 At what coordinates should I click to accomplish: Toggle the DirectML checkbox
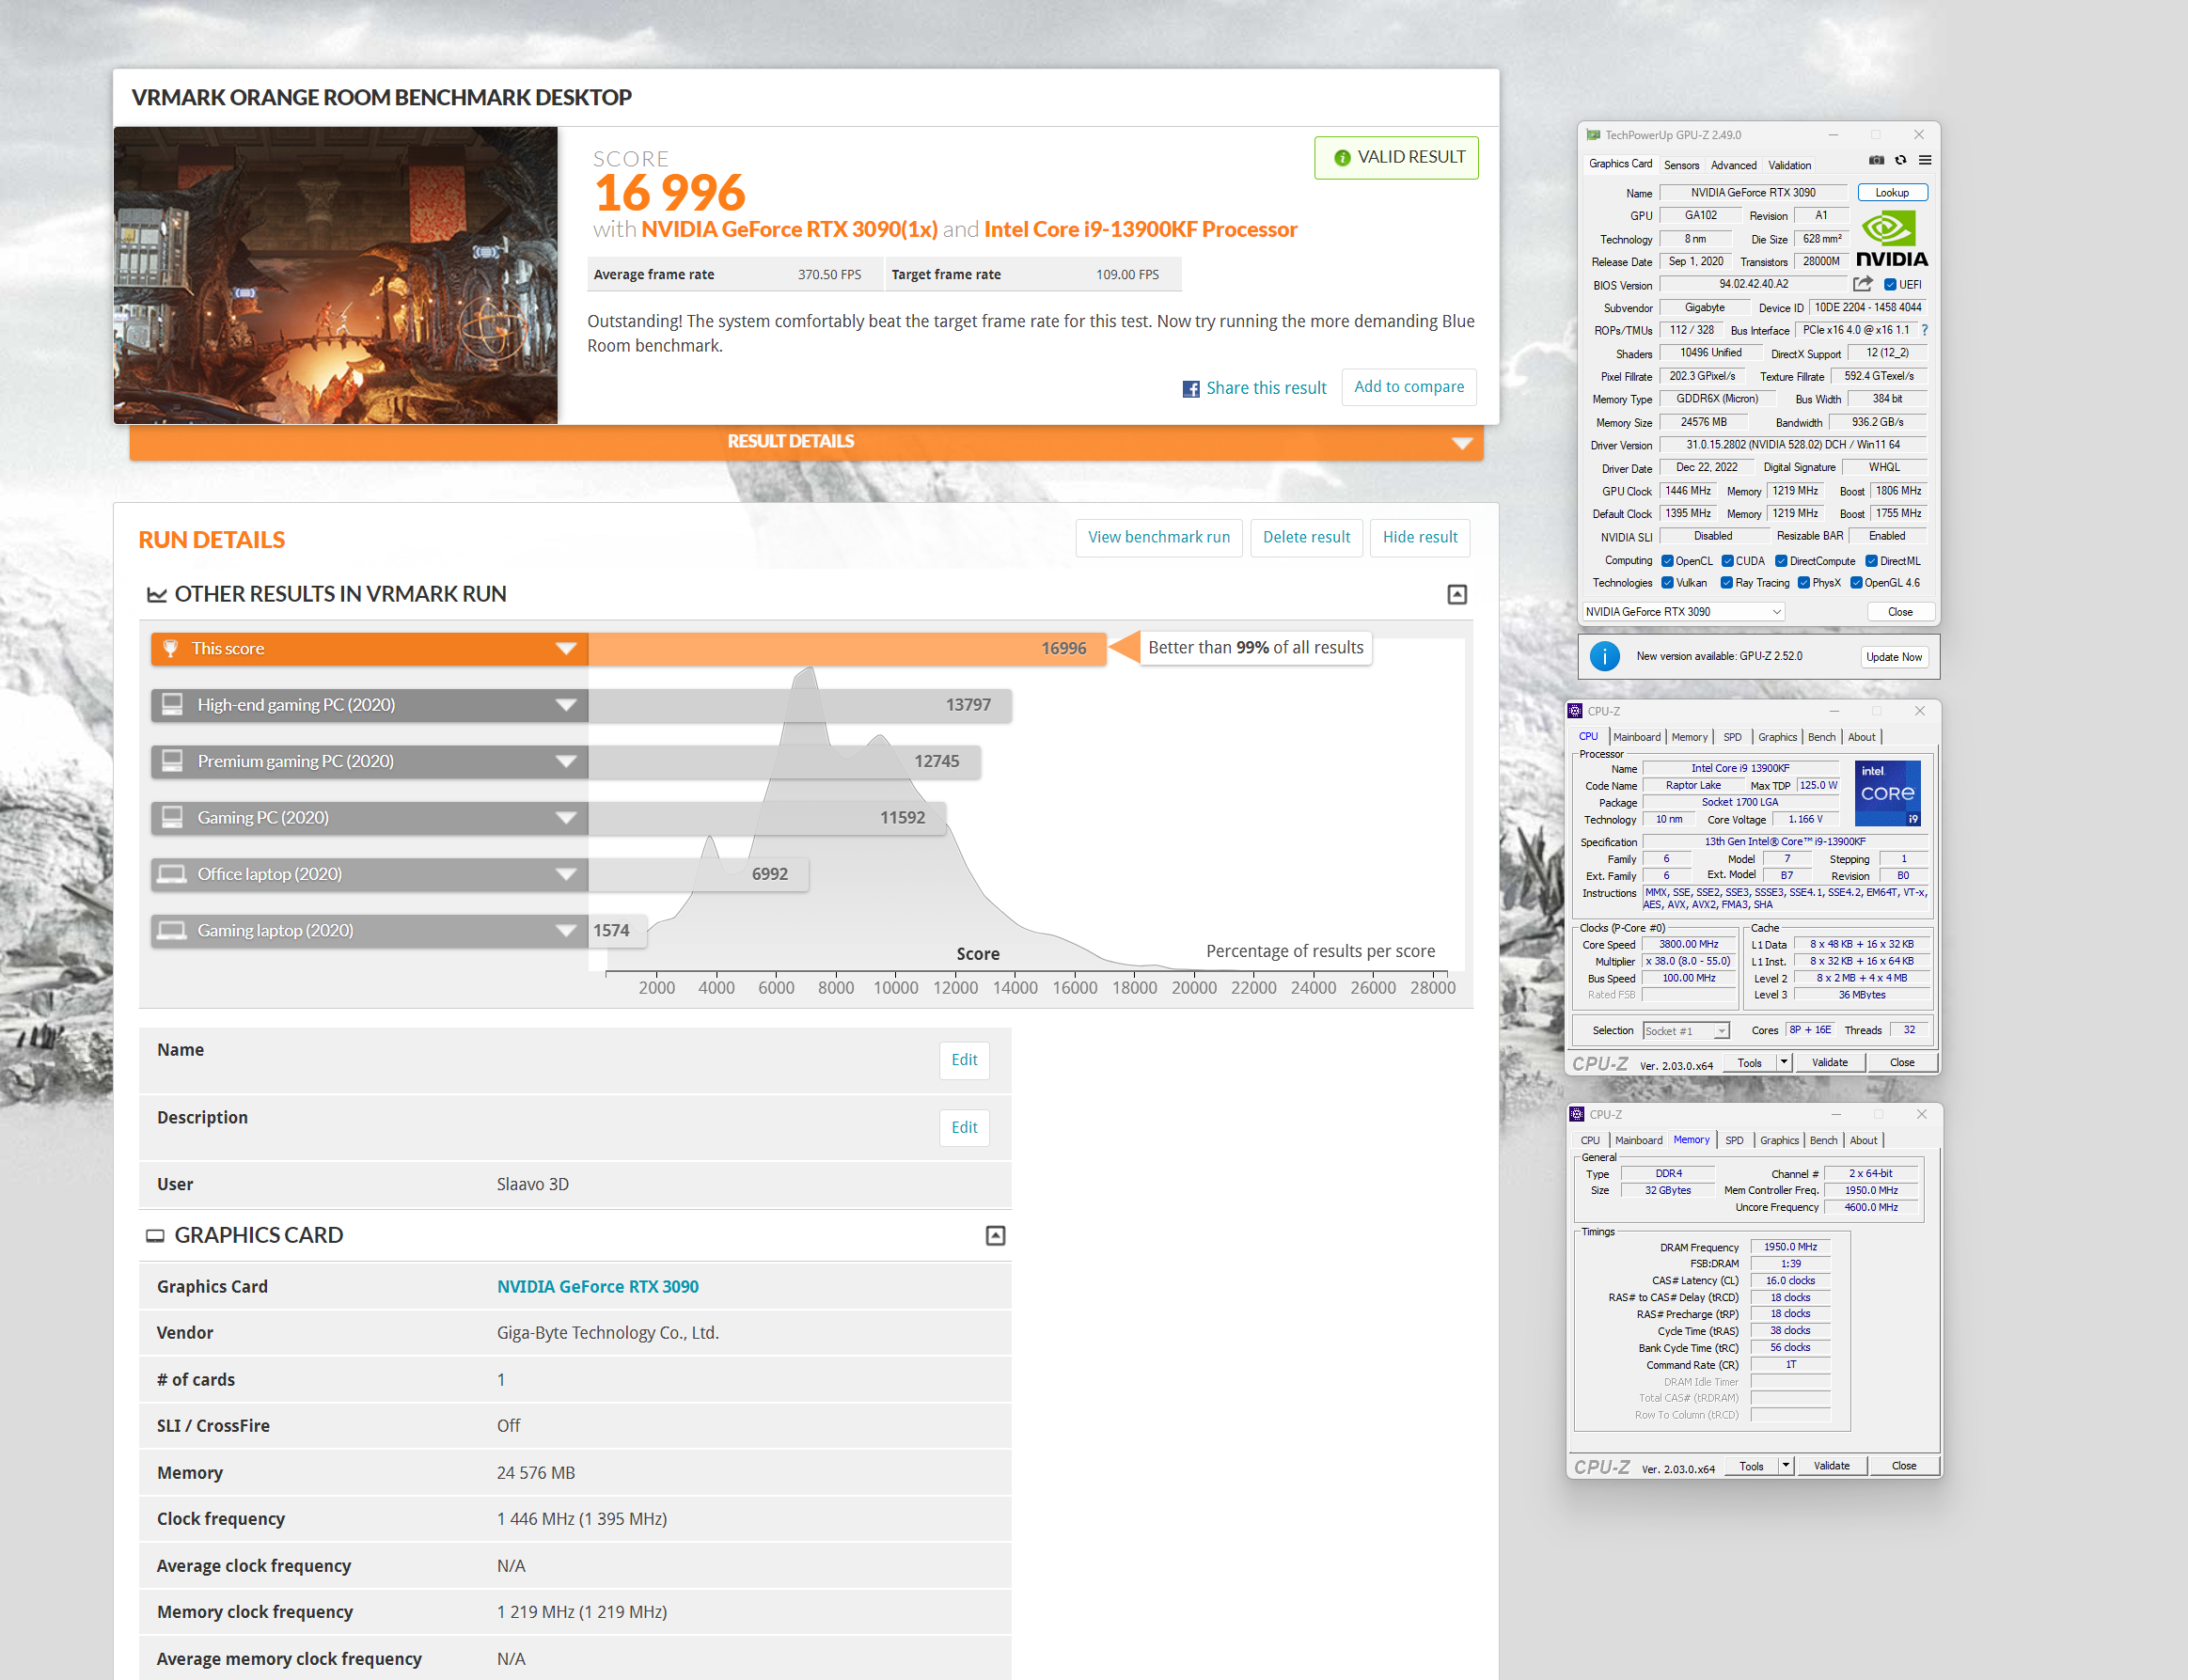[x=1872, y=560]
